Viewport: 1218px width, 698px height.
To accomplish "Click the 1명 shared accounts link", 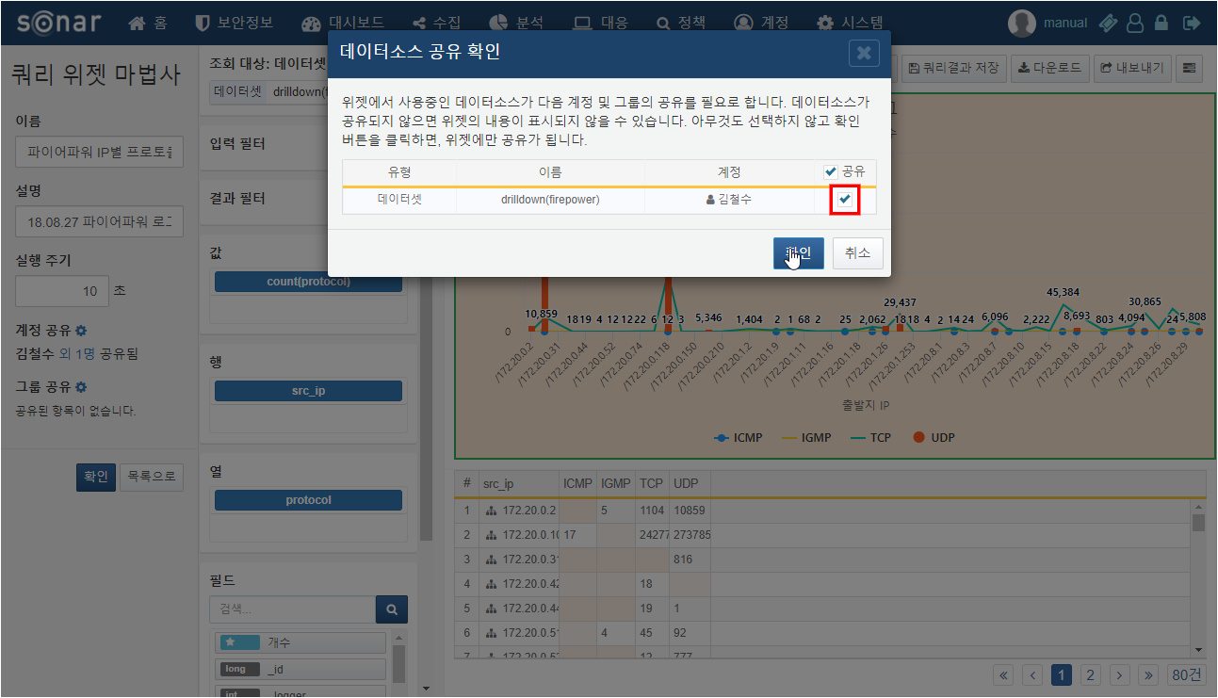I will (x=86, y=354).
